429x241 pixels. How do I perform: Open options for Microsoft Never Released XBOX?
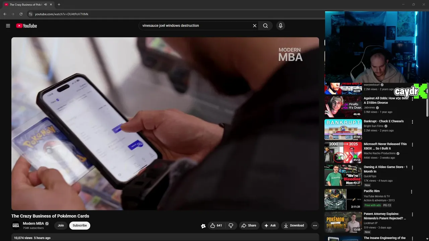(x=412, y=145)
